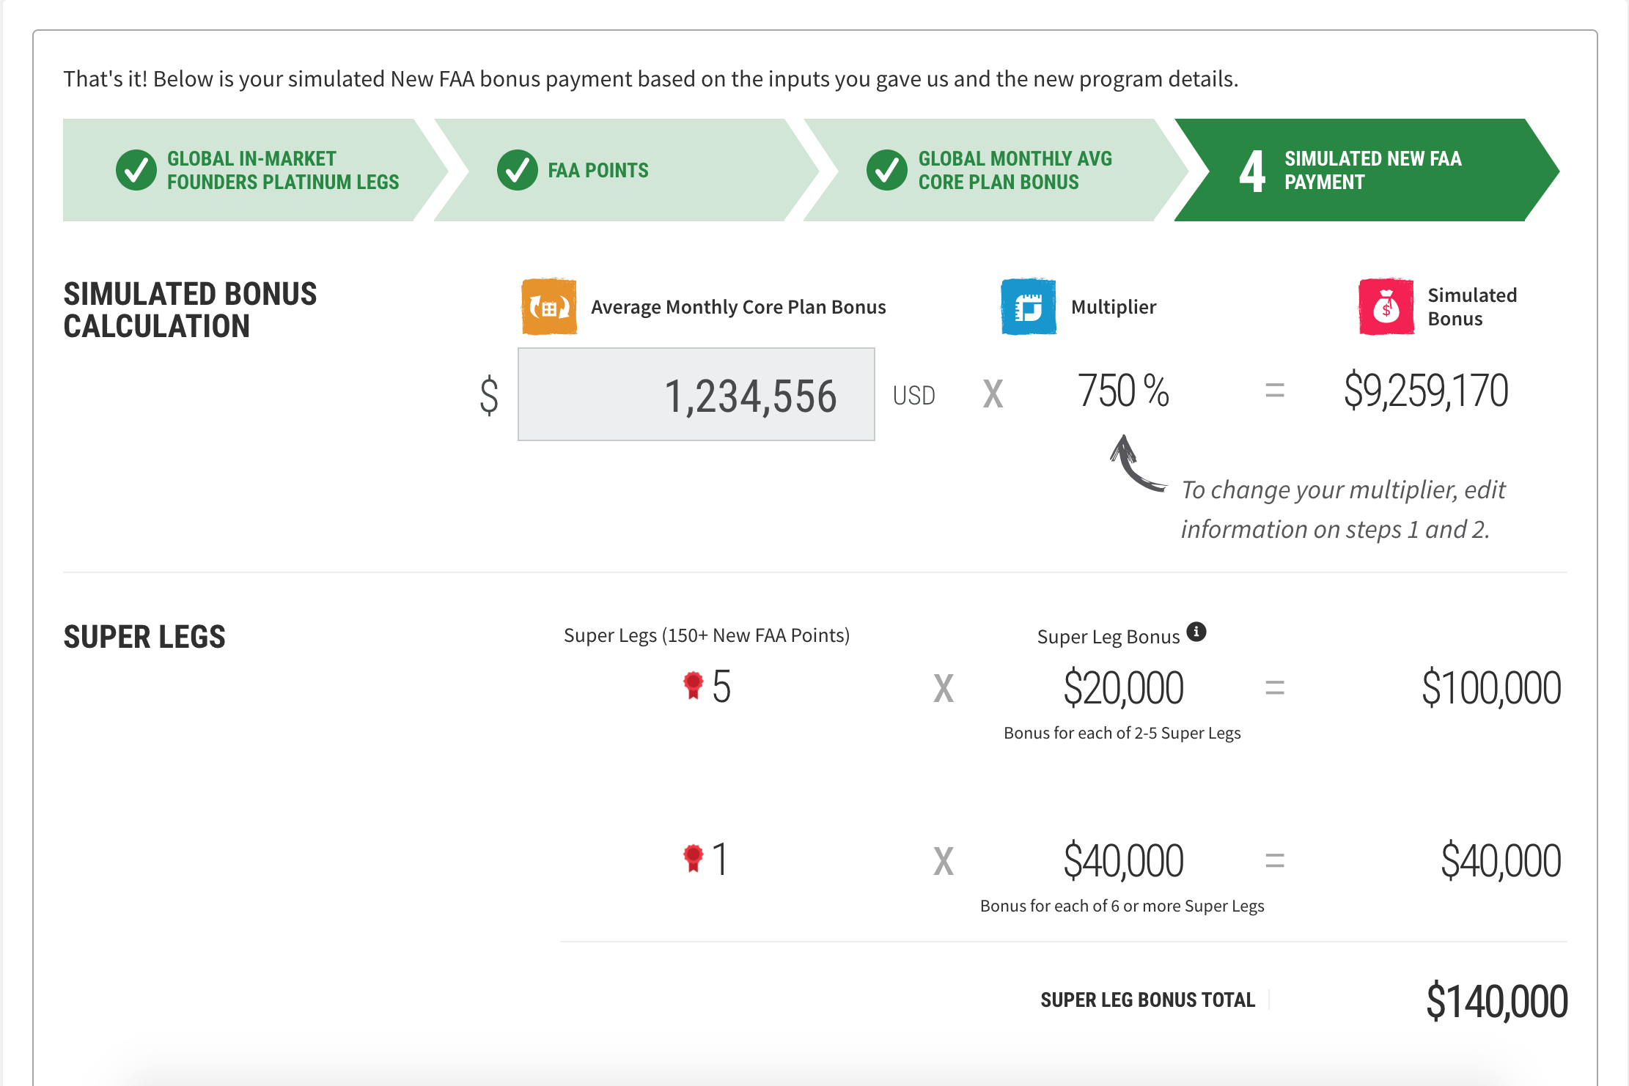Click the orange Average Monthly Core Plan Bonus icon

pos(548,306)
